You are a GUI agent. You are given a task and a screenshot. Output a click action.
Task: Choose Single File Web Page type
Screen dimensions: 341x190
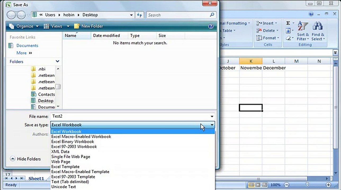(x=133, y=156)
